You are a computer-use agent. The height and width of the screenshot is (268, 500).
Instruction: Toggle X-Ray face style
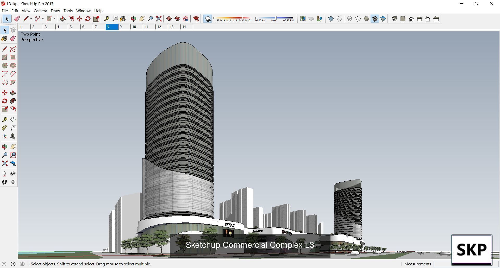pos(331,19)
